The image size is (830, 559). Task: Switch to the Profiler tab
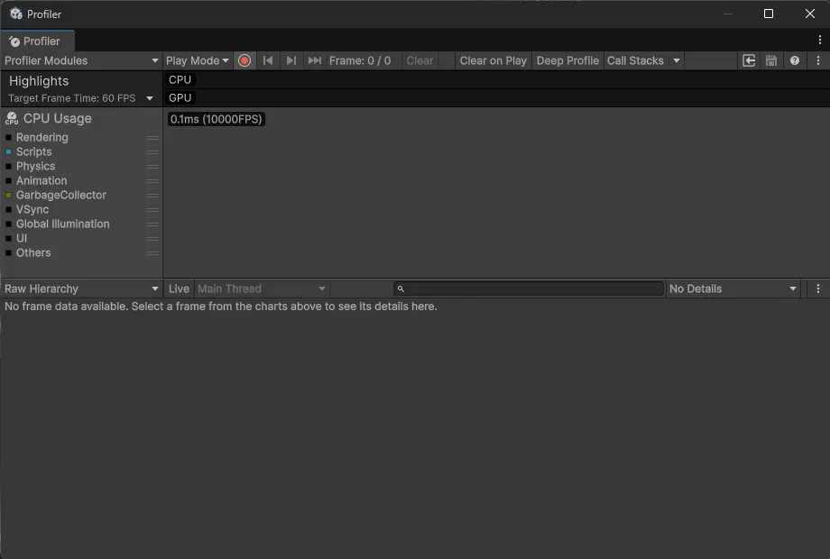38,41
